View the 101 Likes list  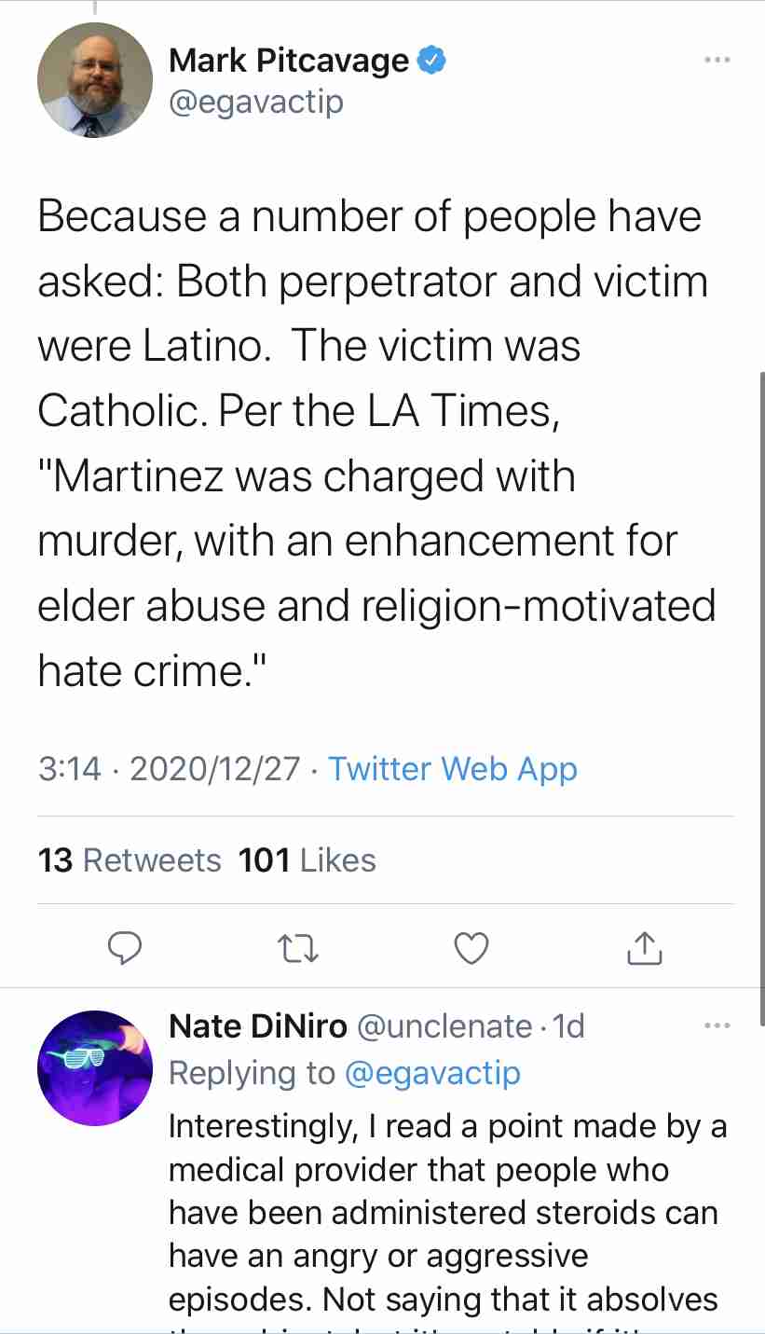[307, 860]
